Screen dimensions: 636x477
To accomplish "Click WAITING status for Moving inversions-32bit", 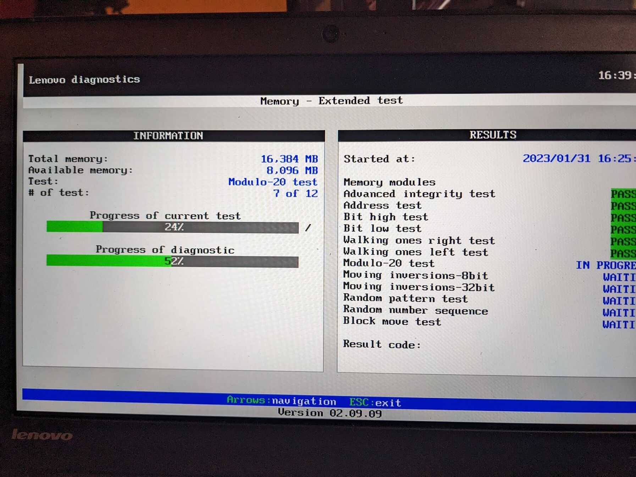I will click(x=619, y=289).
